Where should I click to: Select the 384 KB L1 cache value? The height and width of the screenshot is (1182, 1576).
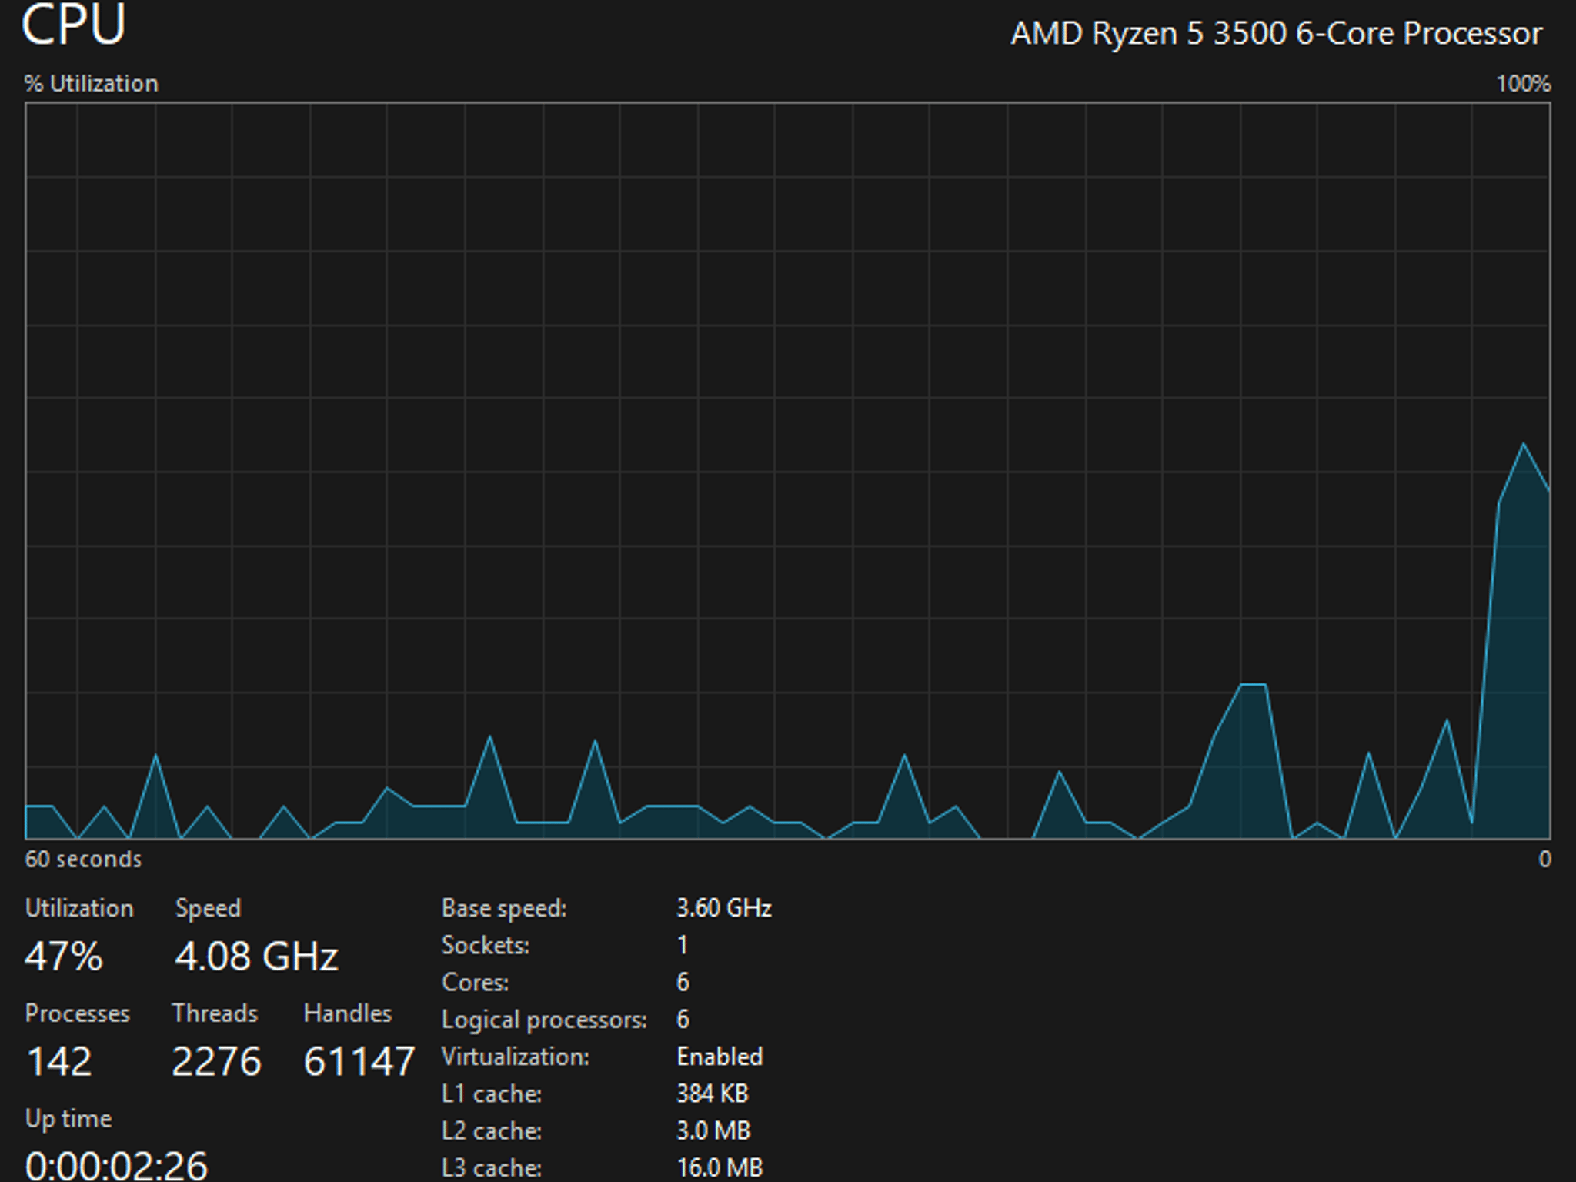point(713,1094)
